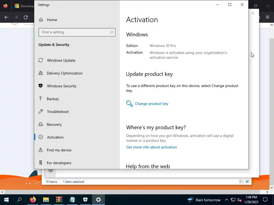Viewport: 274px width, 205px height.
Task: Select Activation in sidebar
Action: click(55, 137)
